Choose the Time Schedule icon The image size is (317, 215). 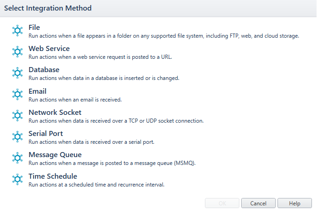17,180
